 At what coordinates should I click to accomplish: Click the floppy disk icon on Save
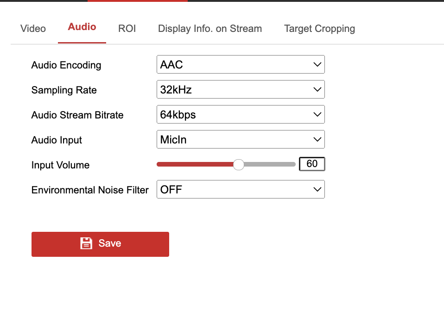tap(86, 243)
